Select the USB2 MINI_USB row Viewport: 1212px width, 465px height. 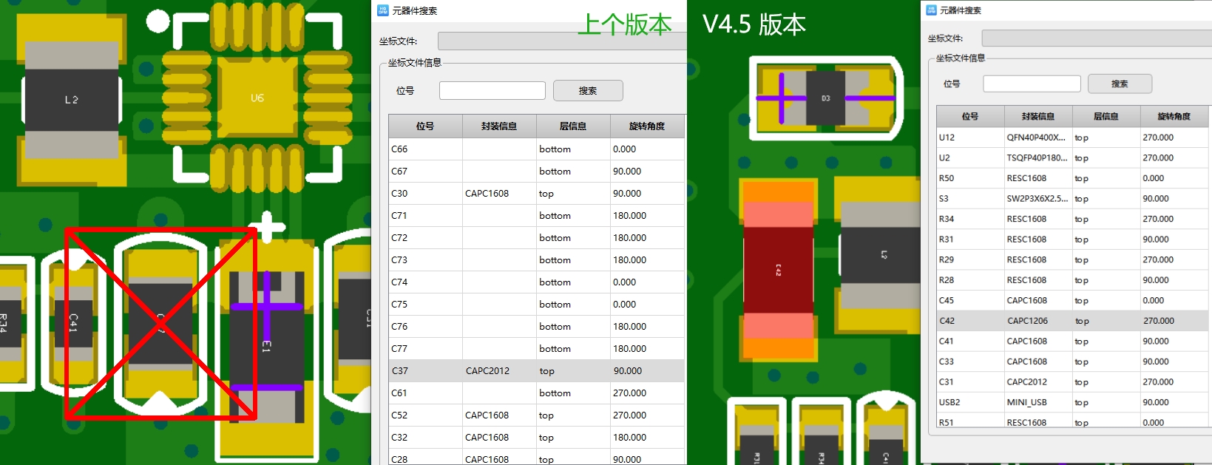(x=1073, y=402)
